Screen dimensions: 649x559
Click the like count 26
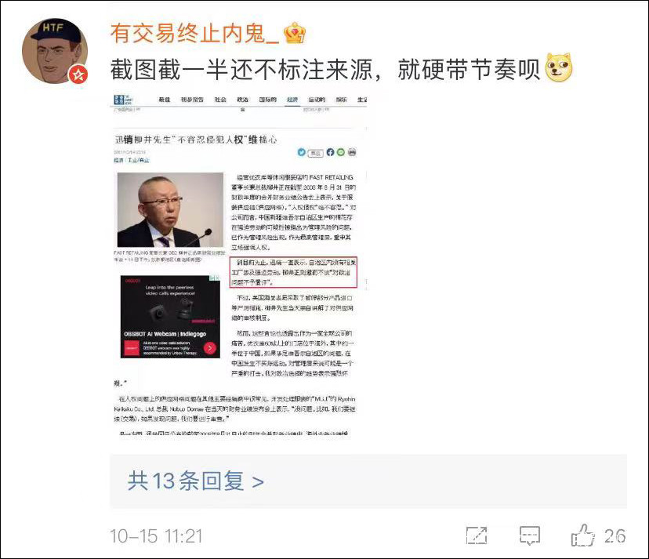pyautogui.click(x=615, y=536)
